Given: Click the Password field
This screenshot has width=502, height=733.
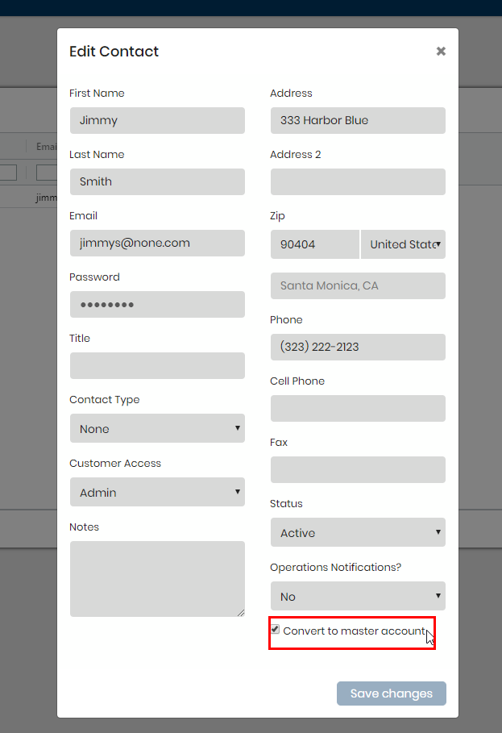Looking at the screenshot, I should point(157,304).
